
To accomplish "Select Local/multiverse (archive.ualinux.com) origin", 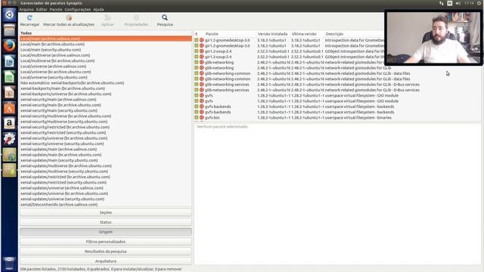I will [106, 55].
